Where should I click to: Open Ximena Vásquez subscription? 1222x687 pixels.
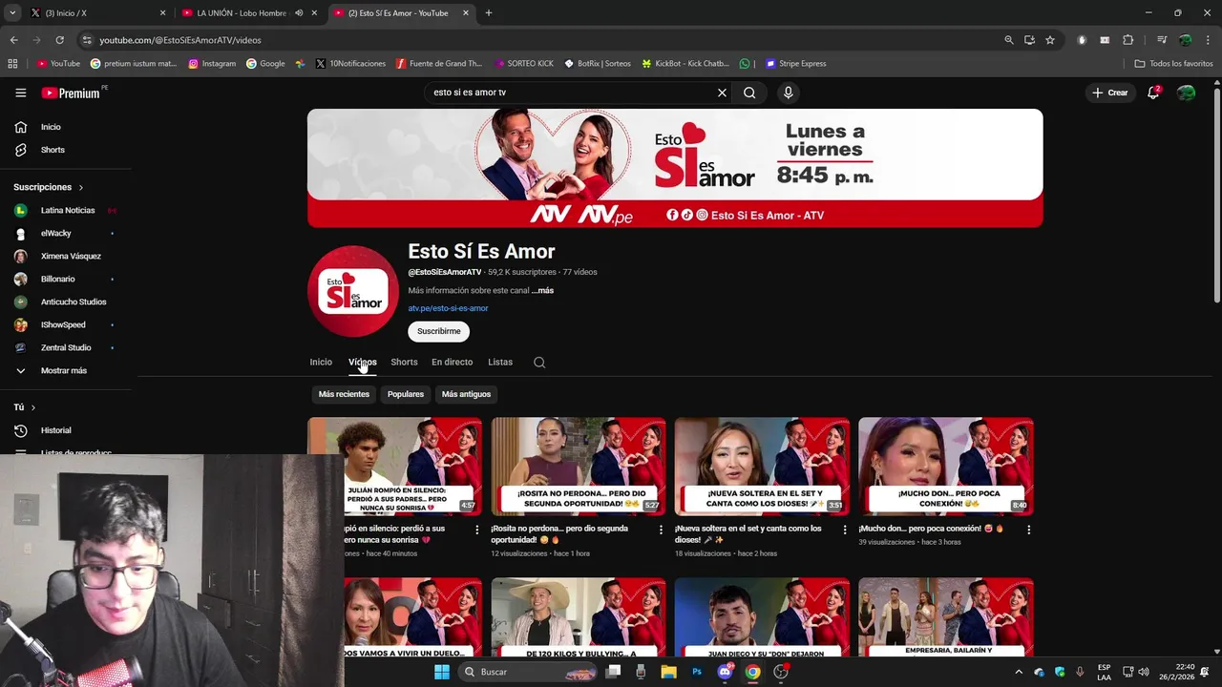(70, 256)
